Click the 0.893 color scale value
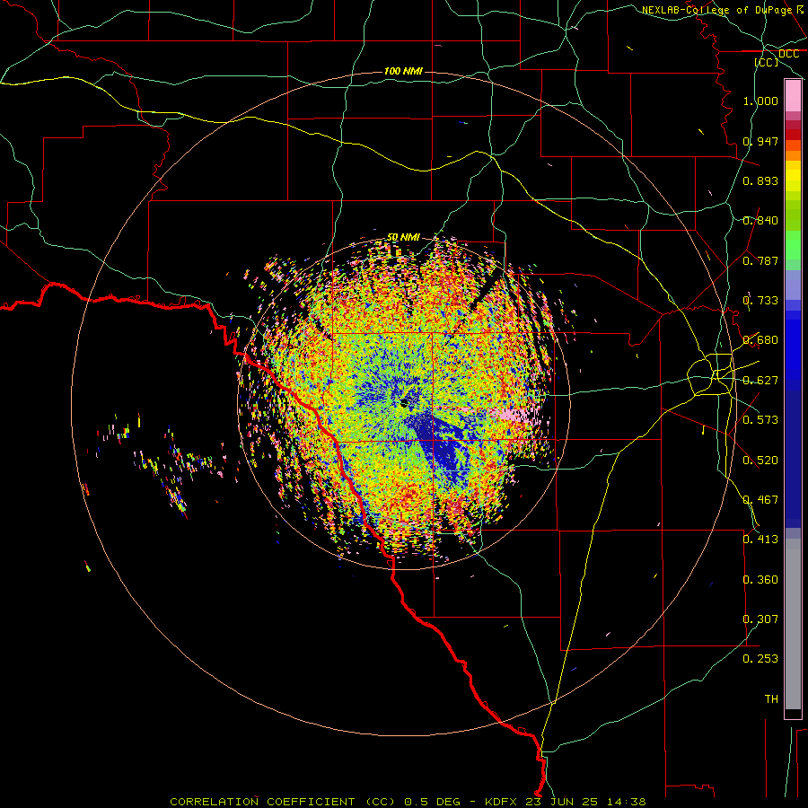808x808 pixels. tap(760, 180)
